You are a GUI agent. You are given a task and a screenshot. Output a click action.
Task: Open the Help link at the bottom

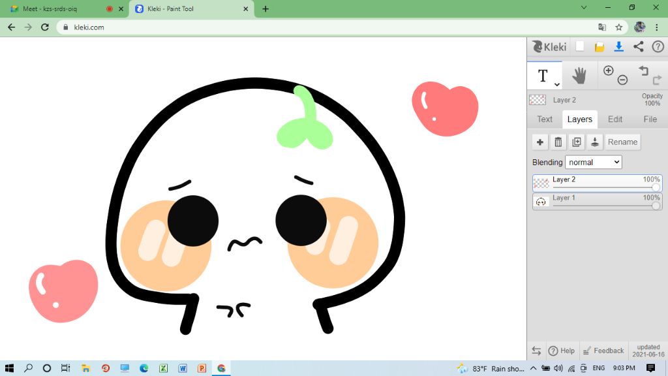coord(562,351)
